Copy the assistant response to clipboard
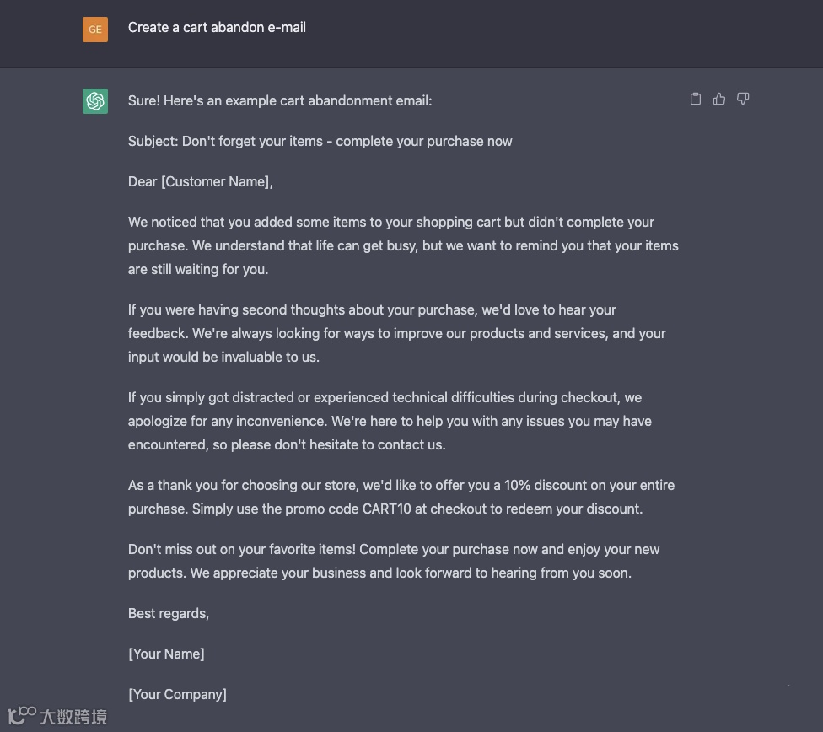This screenshot has width=823, height=732. click(696, 100)
